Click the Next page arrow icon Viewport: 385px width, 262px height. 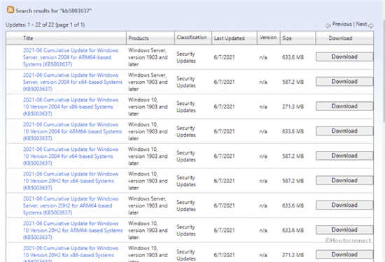[371, 25]
